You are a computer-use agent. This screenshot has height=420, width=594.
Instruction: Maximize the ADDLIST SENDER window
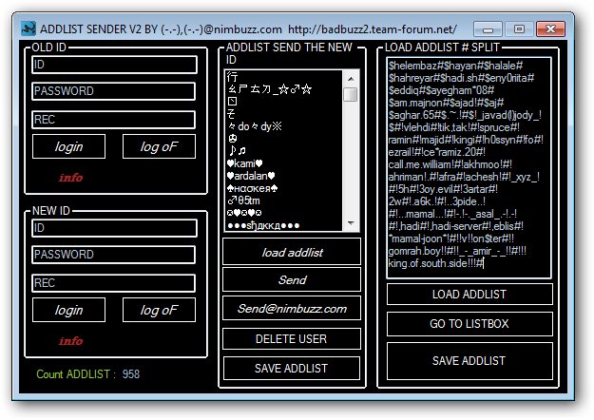[x=519, y=29]
